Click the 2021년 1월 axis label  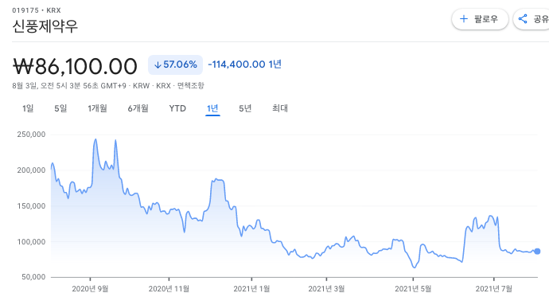click(x=251, y=289)
